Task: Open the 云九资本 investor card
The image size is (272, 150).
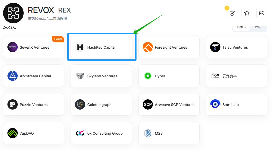Action: 236,76
